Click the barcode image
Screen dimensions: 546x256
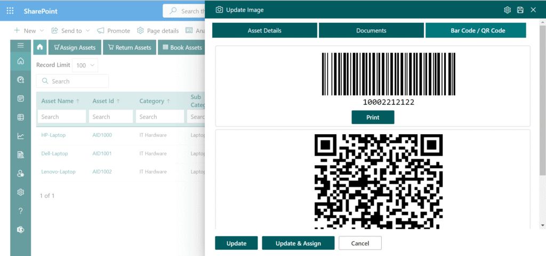[389, 74]
